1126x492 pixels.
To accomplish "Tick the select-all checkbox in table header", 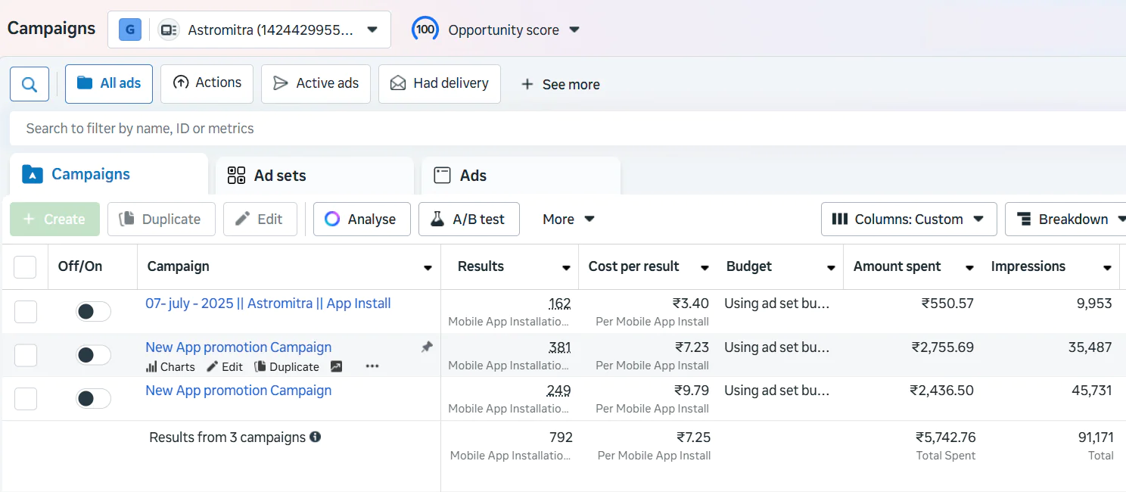I will coord(25,266).
